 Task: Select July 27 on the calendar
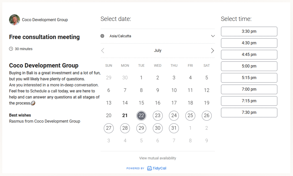[109, 128]
